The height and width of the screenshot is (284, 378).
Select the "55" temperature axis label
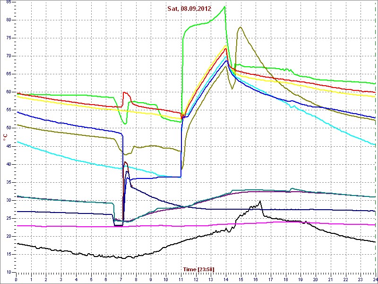pyautogui.click(x=9, y=110)
